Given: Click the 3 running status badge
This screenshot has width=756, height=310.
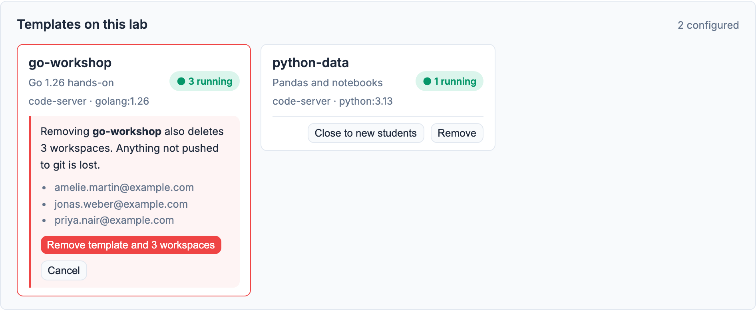Looking at the screenshot, I should 205,81.
